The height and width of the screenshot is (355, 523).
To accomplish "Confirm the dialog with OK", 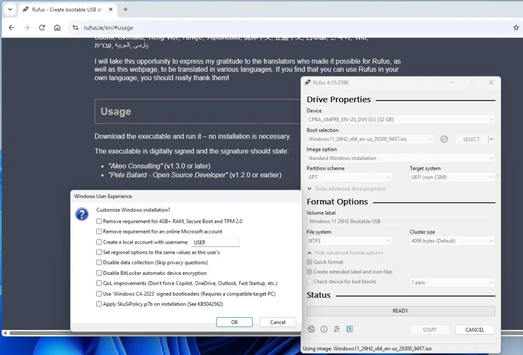I will pyautogui.click(x=234, y=322).
